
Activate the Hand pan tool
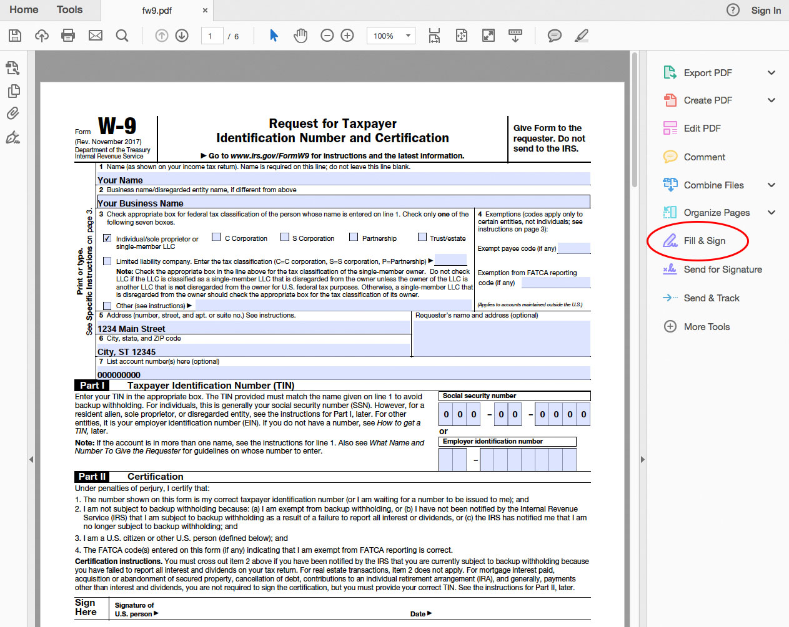tap(300, 36)
